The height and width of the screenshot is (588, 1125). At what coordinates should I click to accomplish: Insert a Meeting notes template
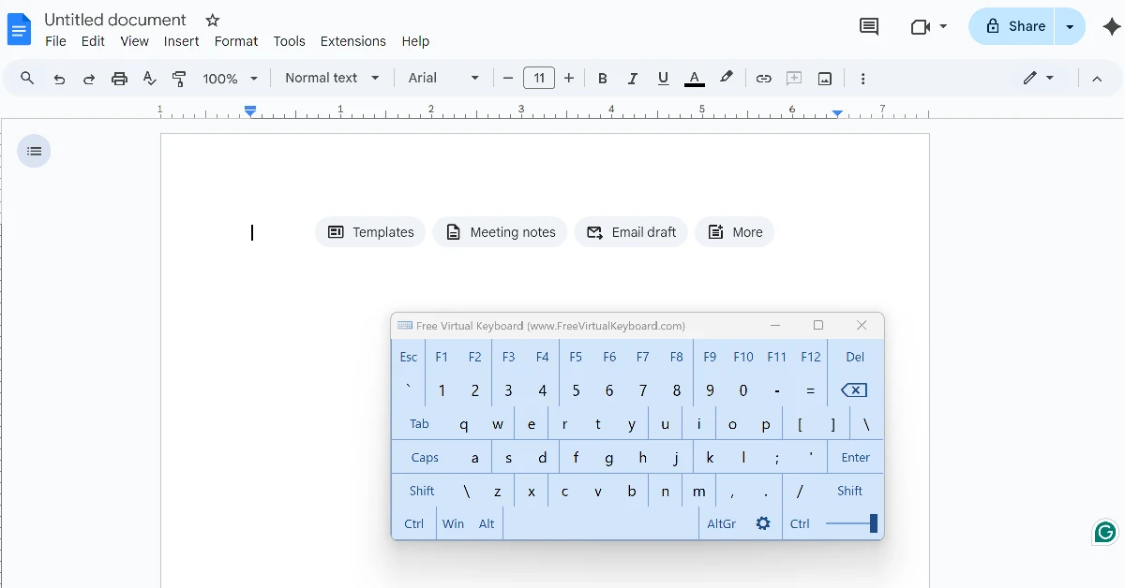point(500,231)
